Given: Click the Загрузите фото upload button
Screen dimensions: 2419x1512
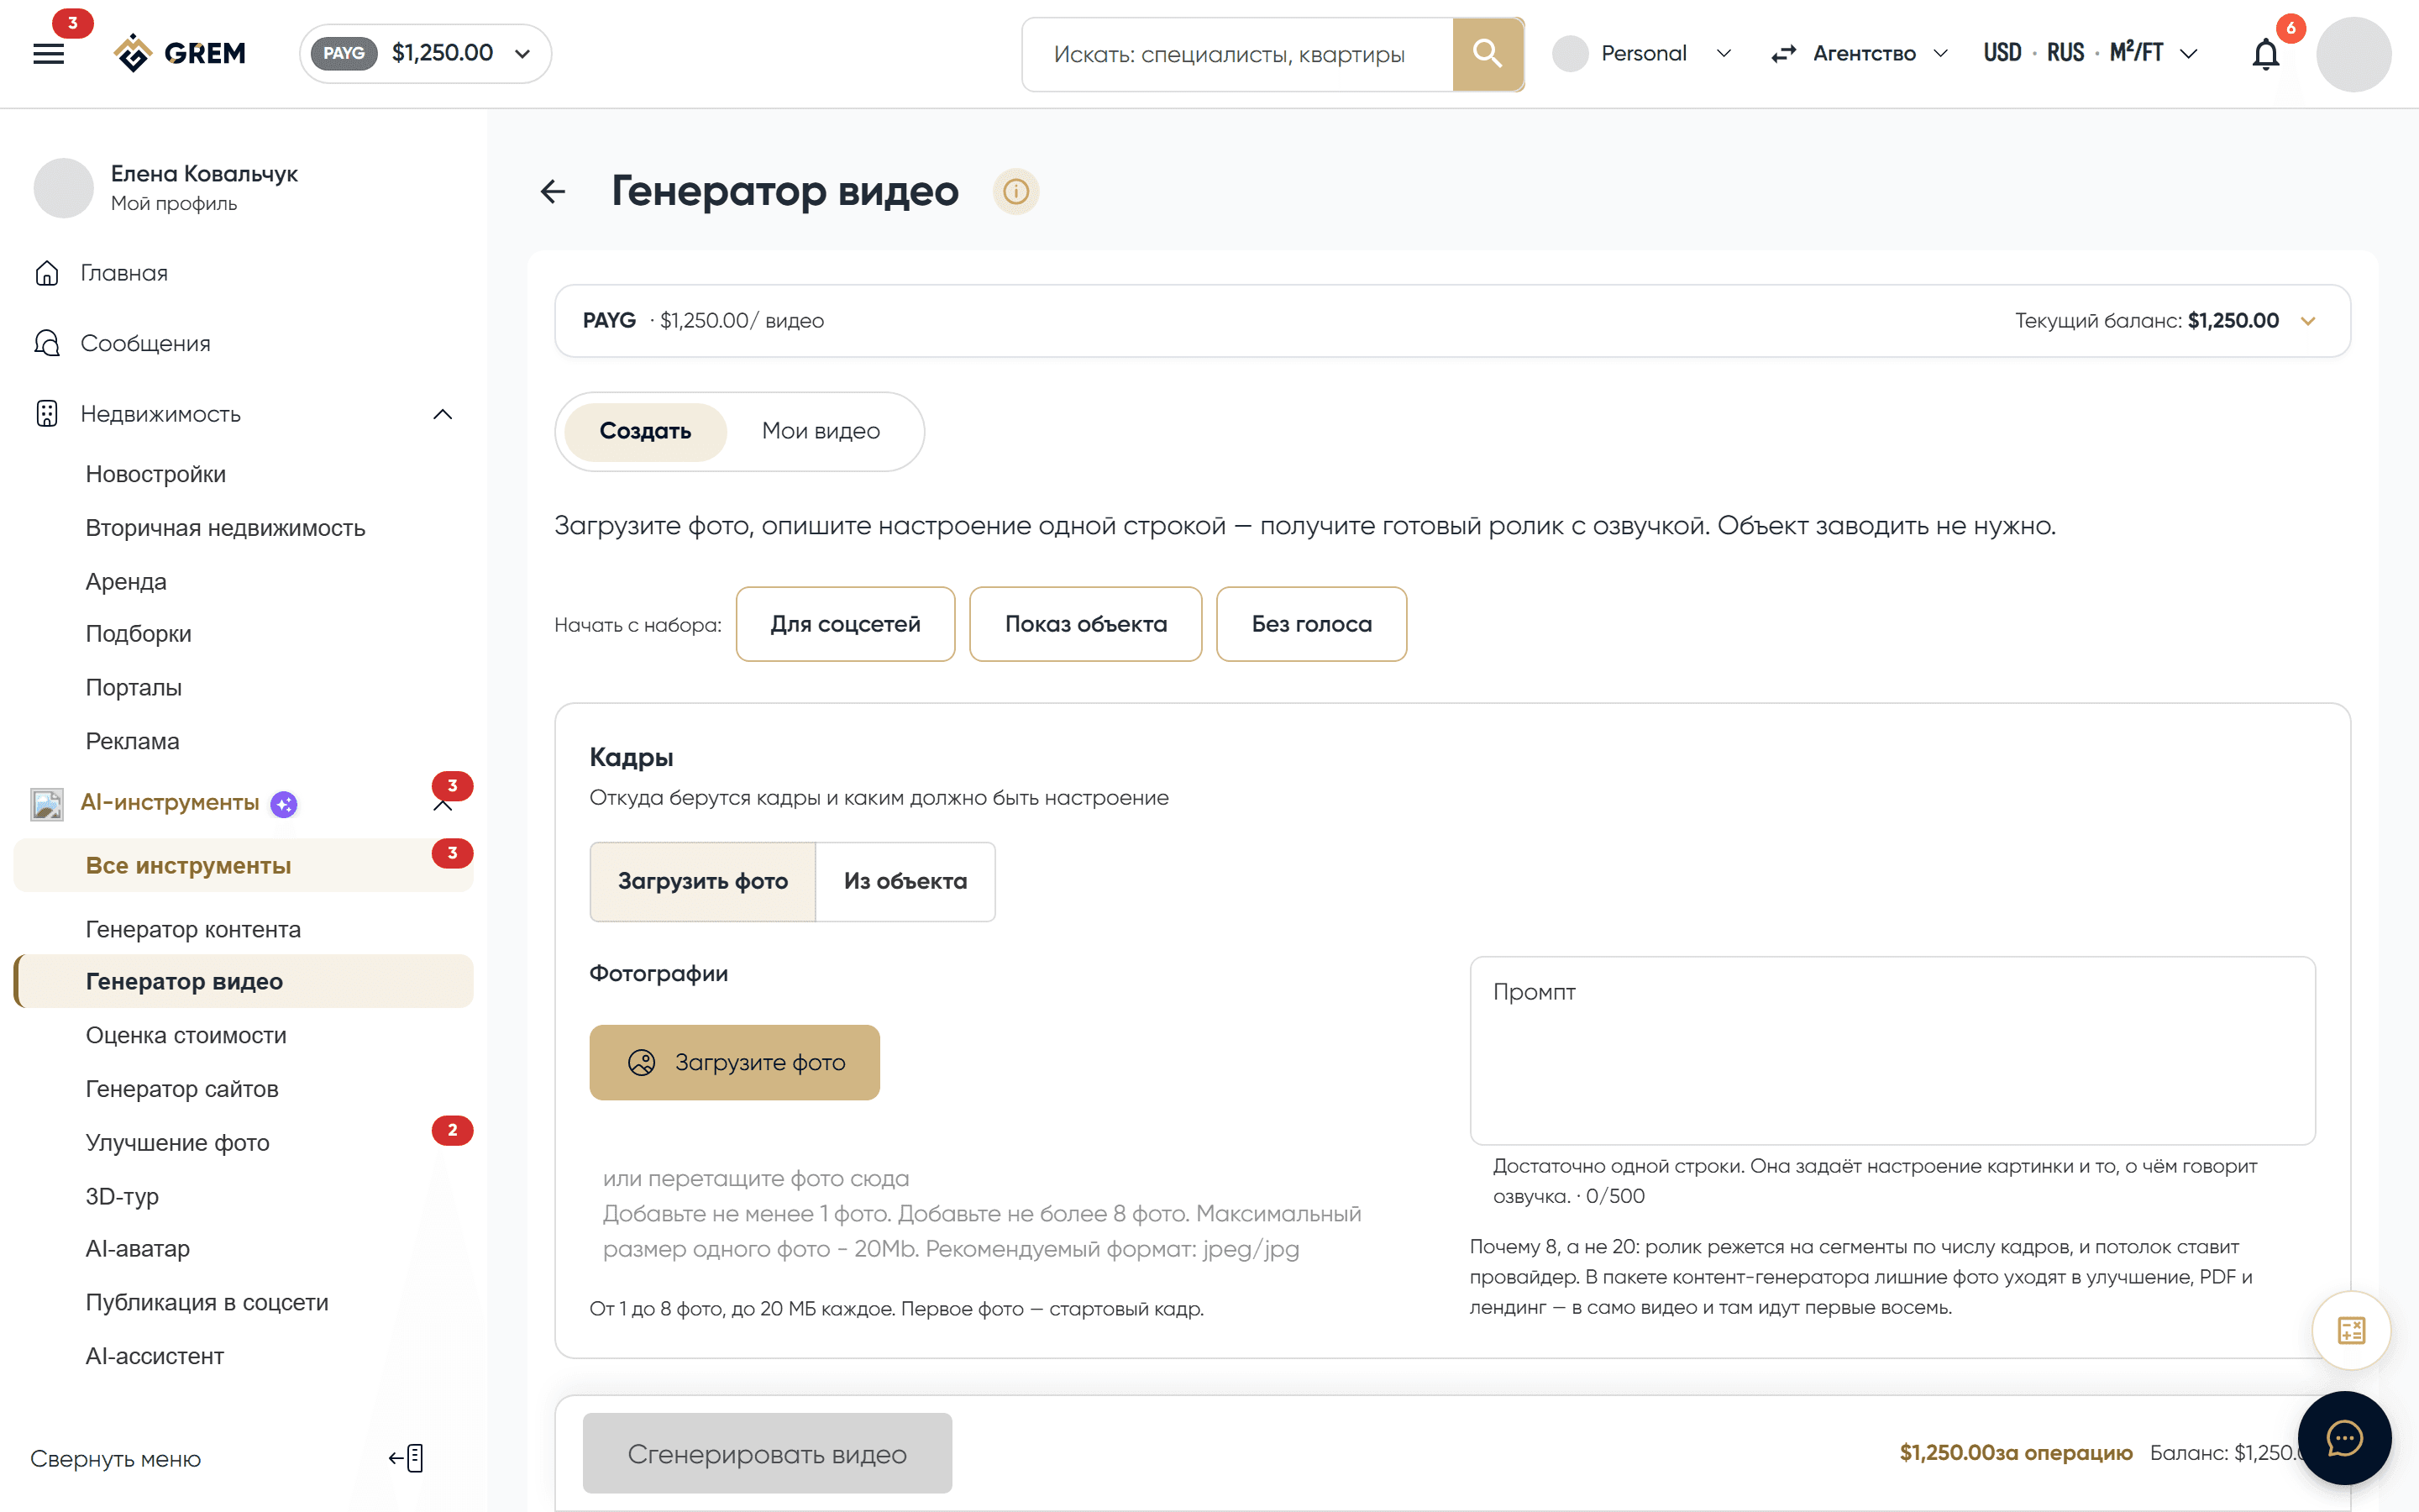Looking at the screenshot, I should [735, 1062].
